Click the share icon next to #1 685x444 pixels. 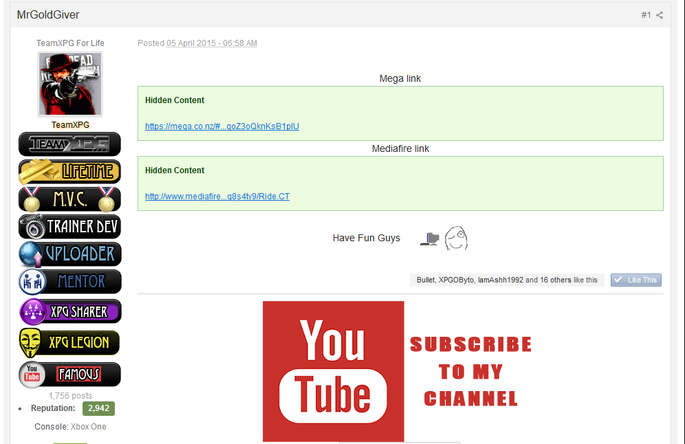[660, 15]
